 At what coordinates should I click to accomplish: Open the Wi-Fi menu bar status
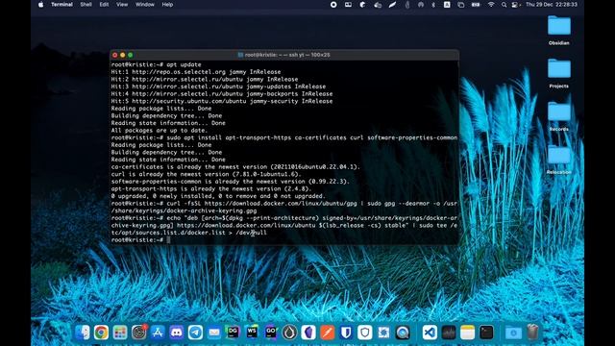(x=491, y=5)
